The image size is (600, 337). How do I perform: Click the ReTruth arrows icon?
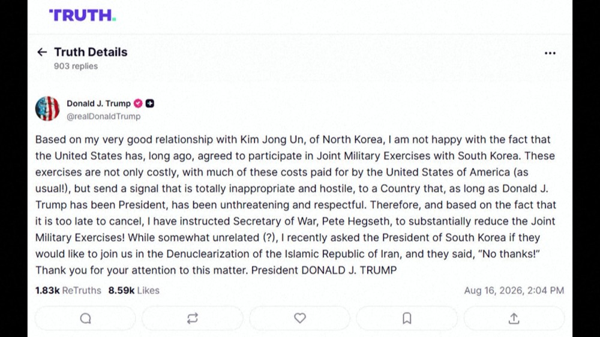click(x=193, y=318)
